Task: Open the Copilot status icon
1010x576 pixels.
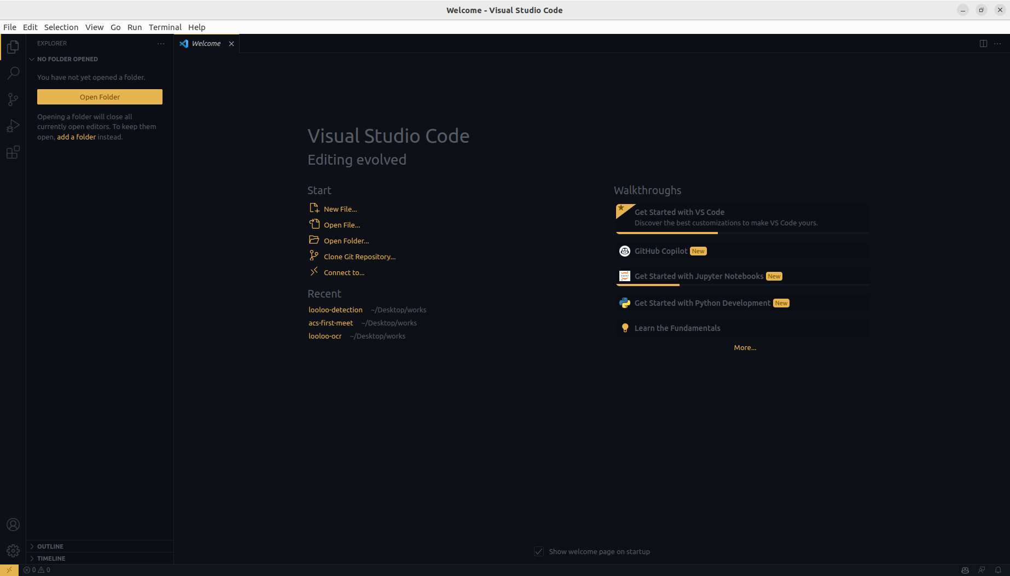Action: (965, 569)
